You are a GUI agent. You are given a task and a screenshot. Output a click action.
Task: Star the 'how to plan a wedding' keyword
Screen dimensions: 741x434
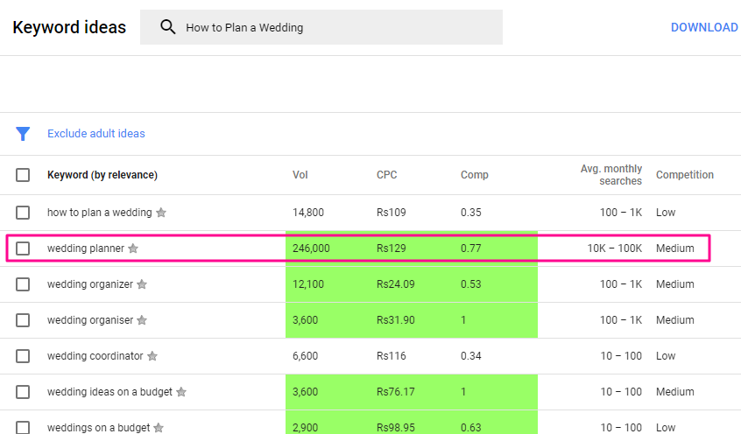pyautogui.click(x=161, y=213)
